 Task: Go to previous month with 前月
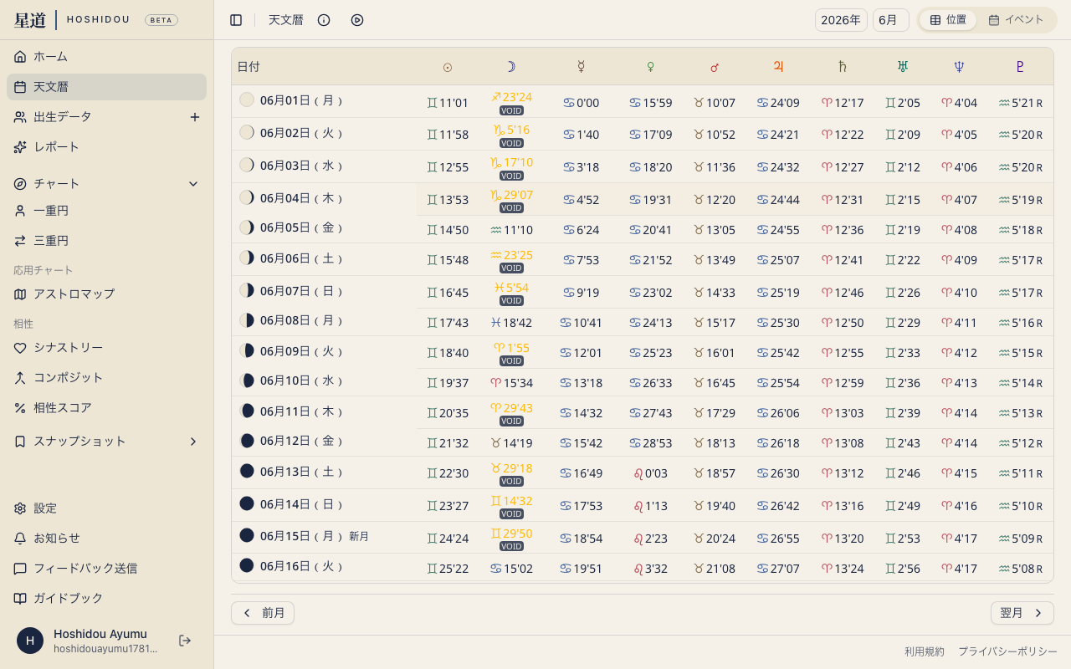263,613
